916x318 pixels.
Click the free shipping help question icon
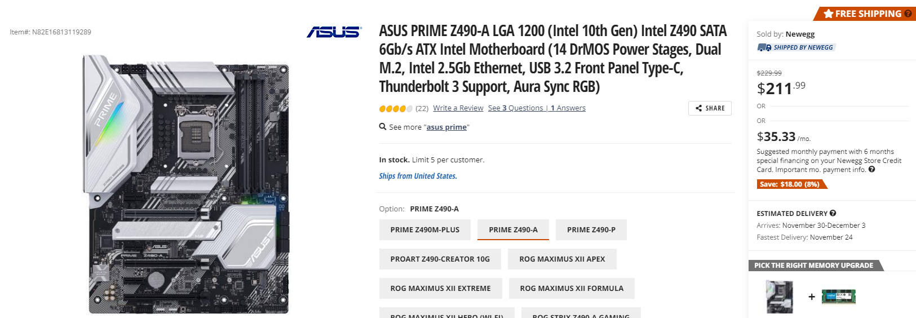(x=908, y=14)
